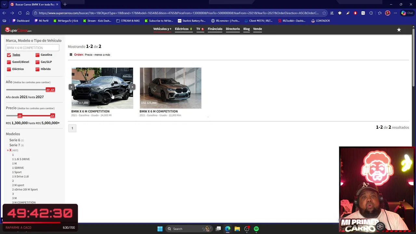Screen dimensions: 416x234
Task: Go back with browser back arrow
Action: (x=4, y=13)
